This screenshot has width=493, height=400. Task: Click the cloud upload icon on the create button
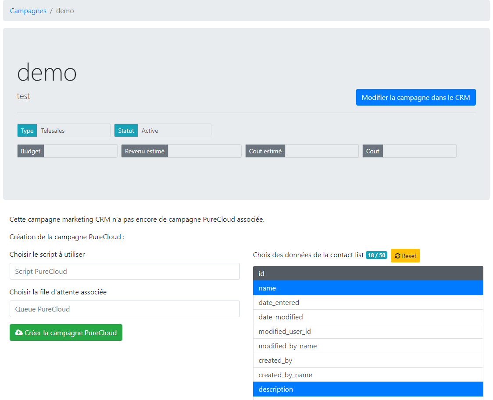click(x=19, y=333)
